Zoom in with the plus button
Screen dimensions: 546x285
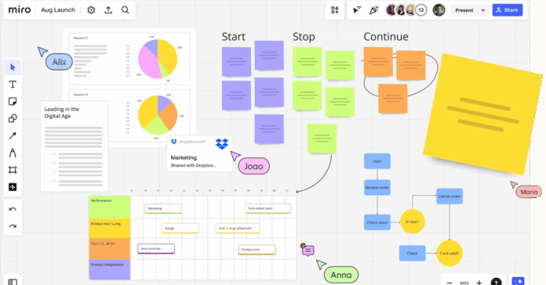pos(479,282)
